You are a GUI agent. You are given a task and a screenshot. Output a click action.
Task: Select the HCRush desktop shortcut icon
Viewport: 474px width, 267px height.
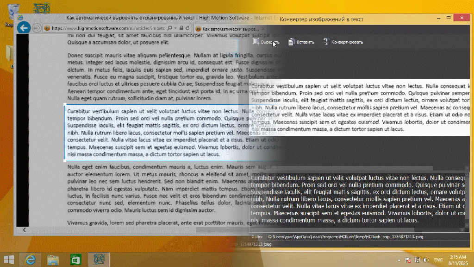click(x=41, y=7)
